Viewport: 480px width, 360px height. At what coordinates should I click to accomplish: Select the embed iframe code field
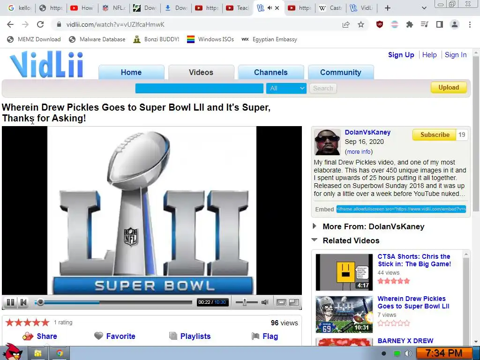tap(401, 209)
